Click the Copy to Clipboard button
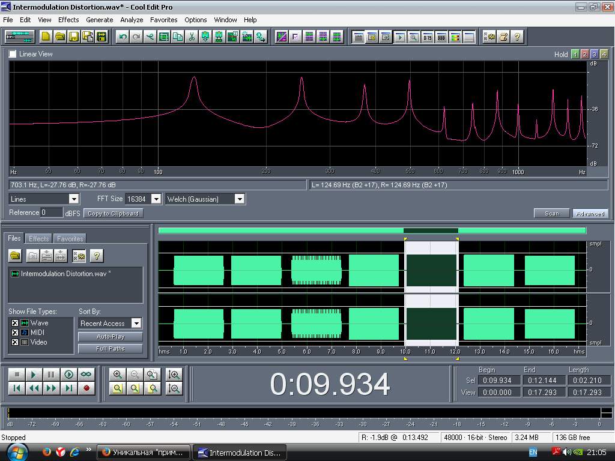The height and width of the screenshot is (461, 615). click(113, 213)
